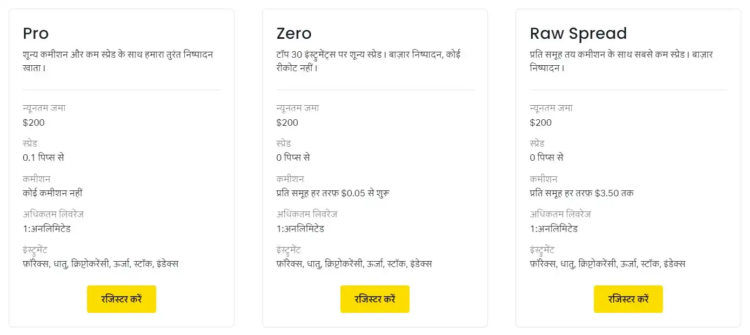Image resolution: width=750 pixels, height=335 pixels.
Task: Click the instruments list in Pro card
Action: [101, 264]
